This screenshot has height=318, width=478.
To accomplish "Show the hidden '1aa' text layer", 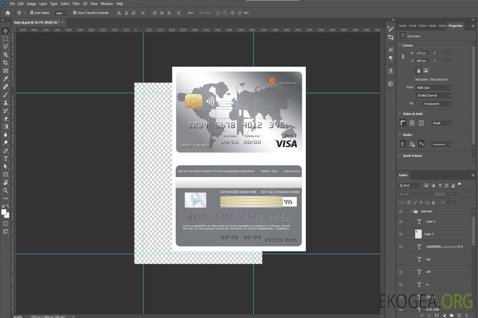I will pos(401,259).
